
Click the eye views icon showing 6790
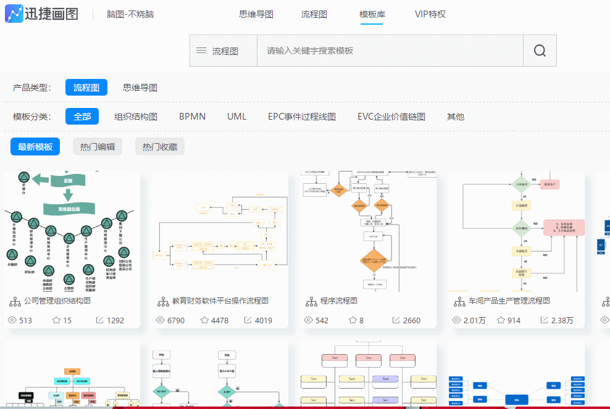161,320
